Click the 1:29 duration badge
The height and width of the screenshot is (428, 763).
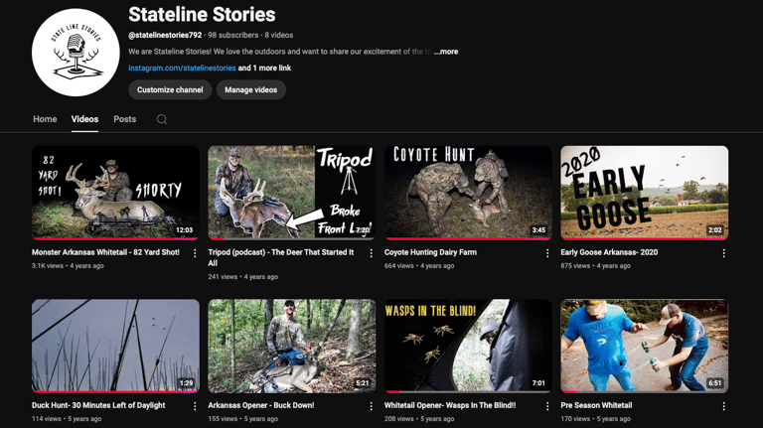click(x=186, y=382)
